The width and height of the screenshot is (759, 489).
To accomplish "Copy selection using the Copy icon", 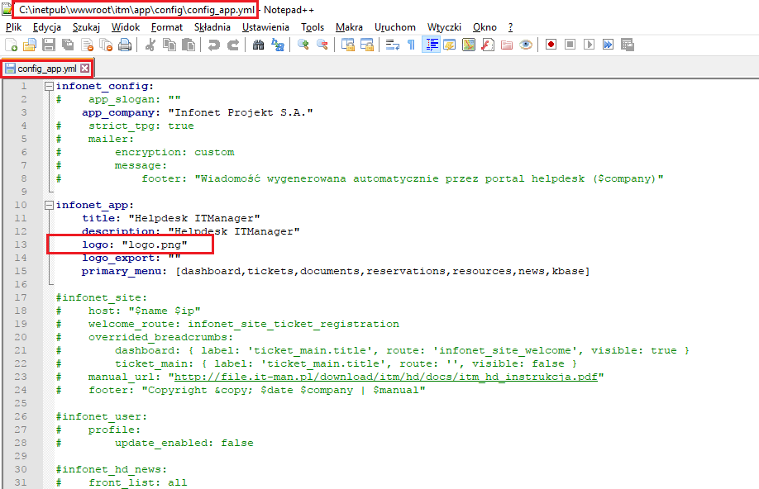I will [169, 45].
